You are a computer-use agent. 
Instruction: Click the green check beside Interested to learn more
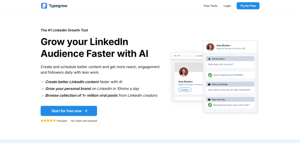[x=210, y=105]
